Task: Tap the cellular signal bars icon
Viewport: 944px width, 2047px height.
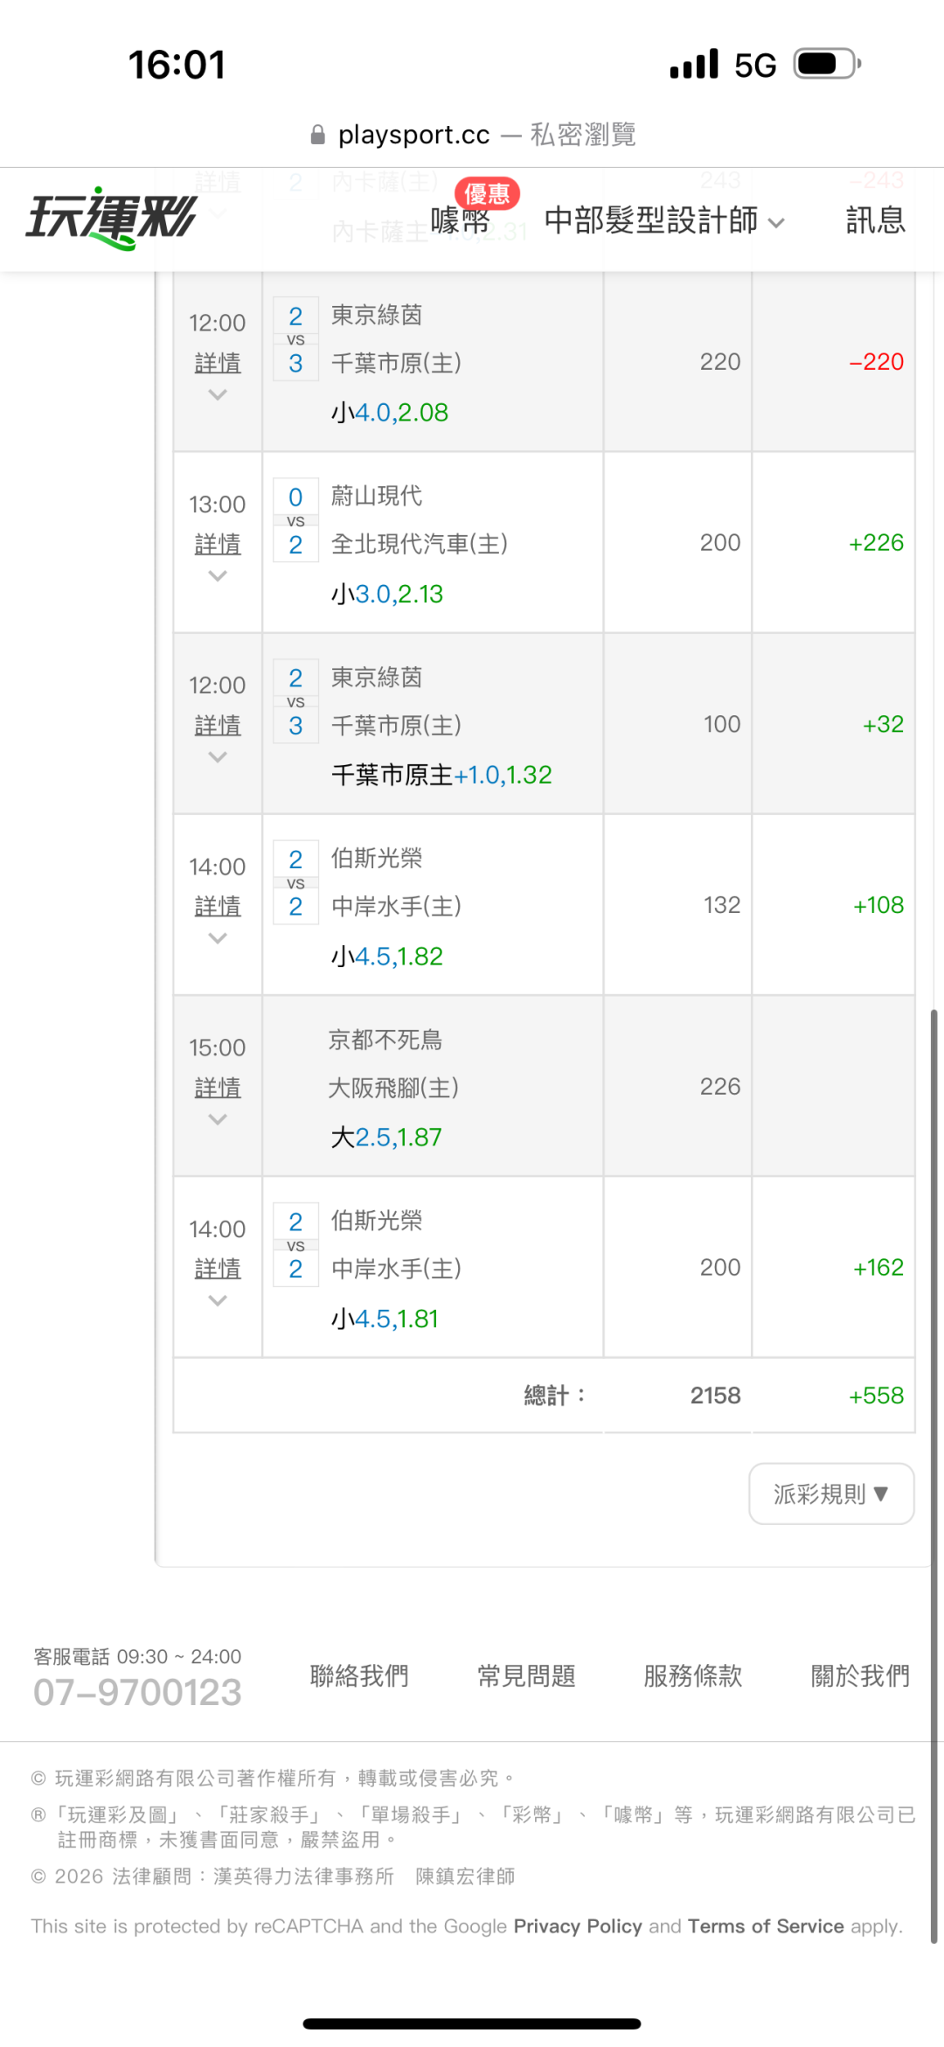Action: click(693, 64)
